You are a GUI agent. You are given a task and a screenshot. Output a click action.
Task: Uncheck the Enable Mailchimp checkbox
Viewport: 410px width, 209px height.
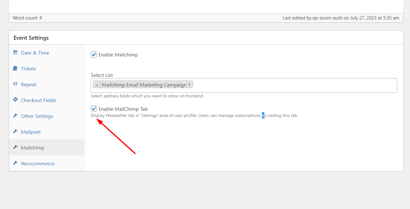point(94,55)
